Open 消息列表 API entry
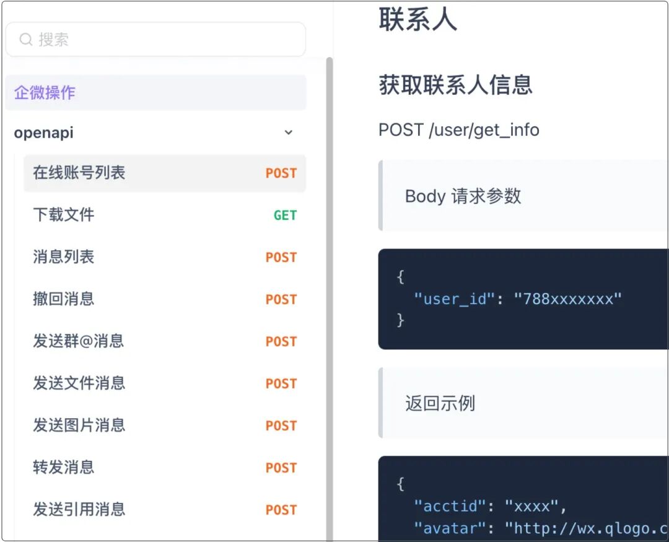The height and width of the screenshot is (542, 669). tap(165, 257)
